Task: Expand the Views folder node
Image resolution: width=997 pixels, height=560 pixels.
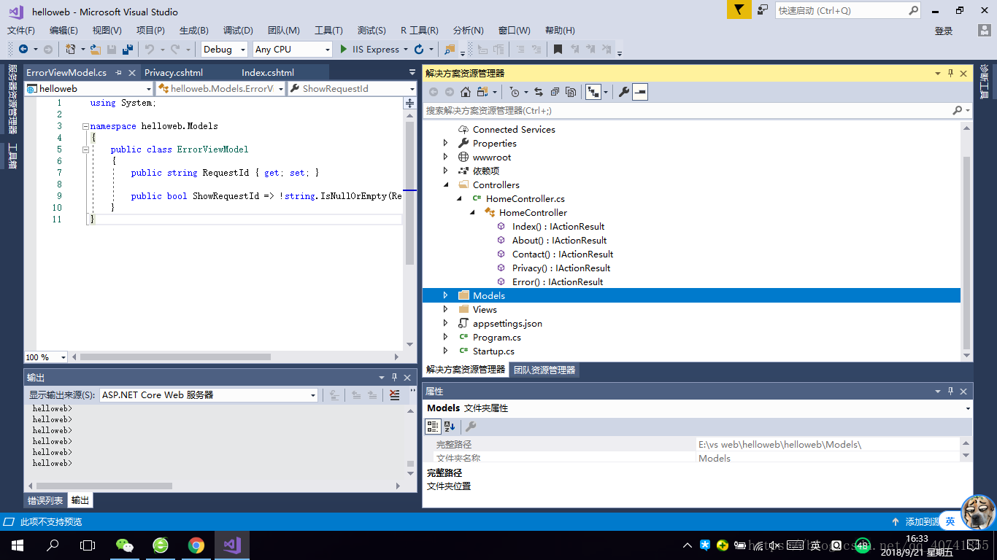Action: 446,309
